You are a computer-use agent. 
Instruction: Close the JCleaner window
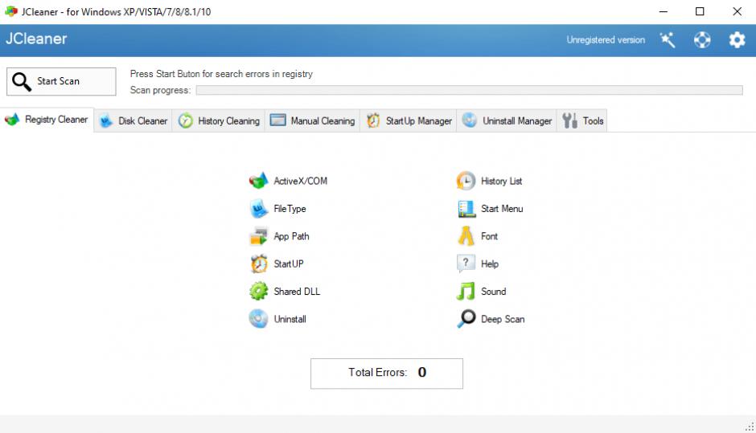click(x=738, y=11)
